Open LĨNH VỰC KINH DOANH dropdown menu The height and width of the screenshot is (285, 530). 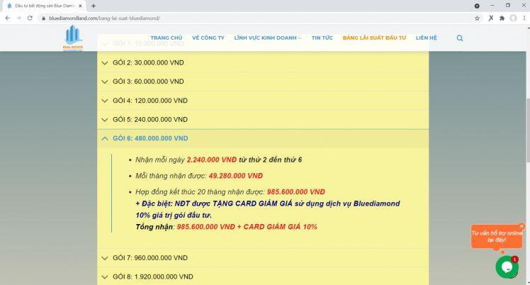268,38
